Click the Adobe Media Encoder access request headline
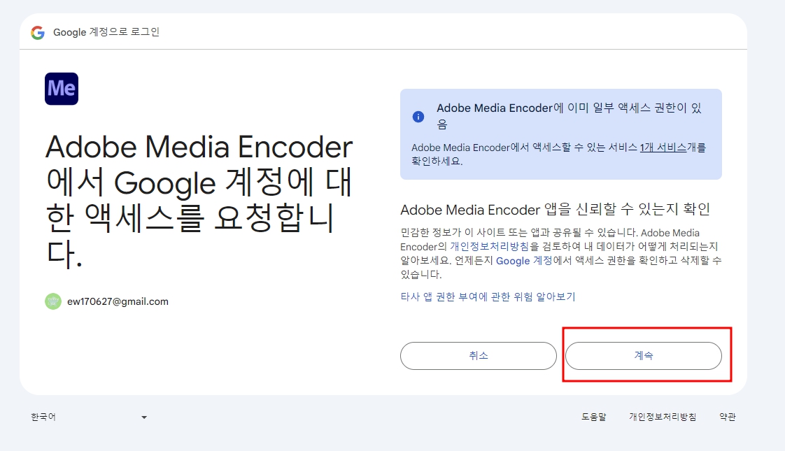The image size is (785, 451). [x=199, y=201]
